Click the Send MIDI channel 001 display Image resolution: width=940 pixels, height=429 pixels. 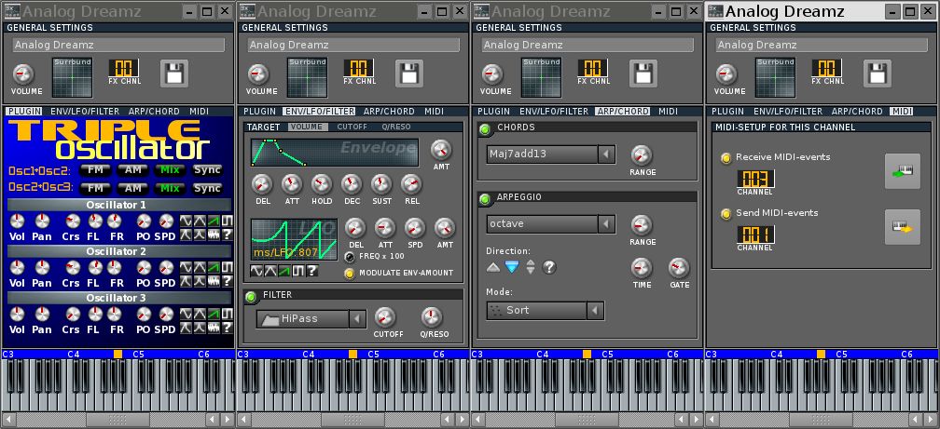(755, 235)
